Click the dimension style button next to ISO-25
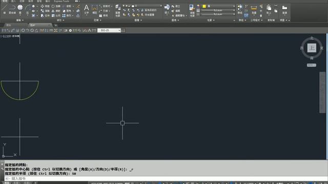This screenshot has height=184, width=328. (123, 31)
